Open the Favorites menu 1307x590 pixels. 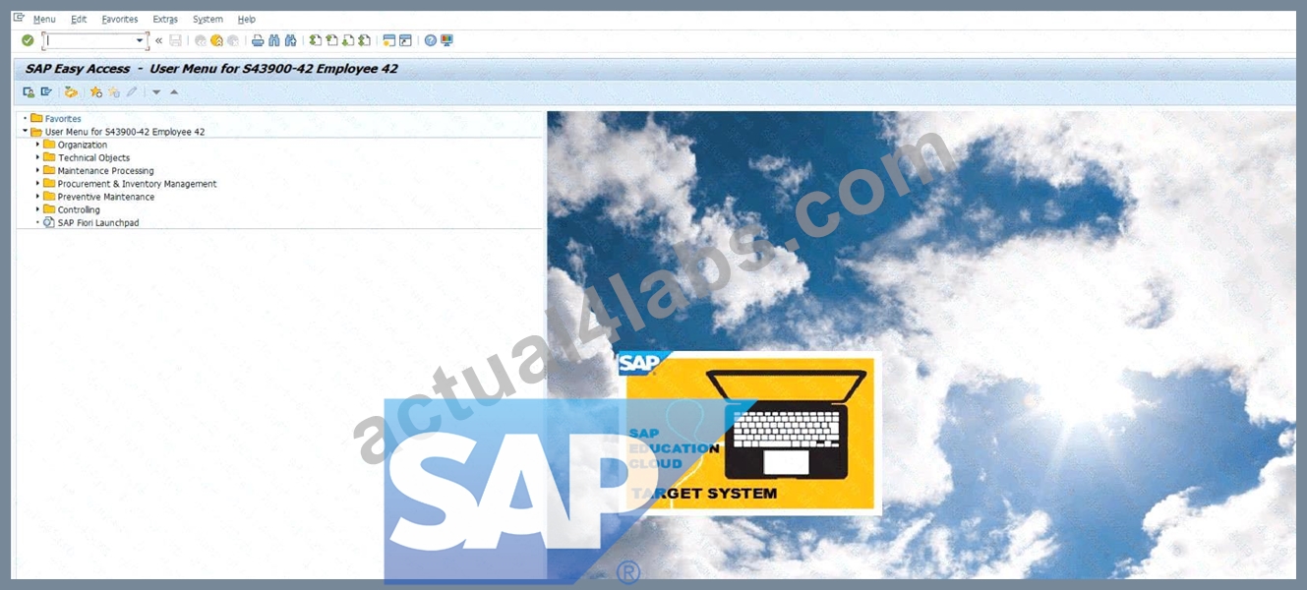120,19
